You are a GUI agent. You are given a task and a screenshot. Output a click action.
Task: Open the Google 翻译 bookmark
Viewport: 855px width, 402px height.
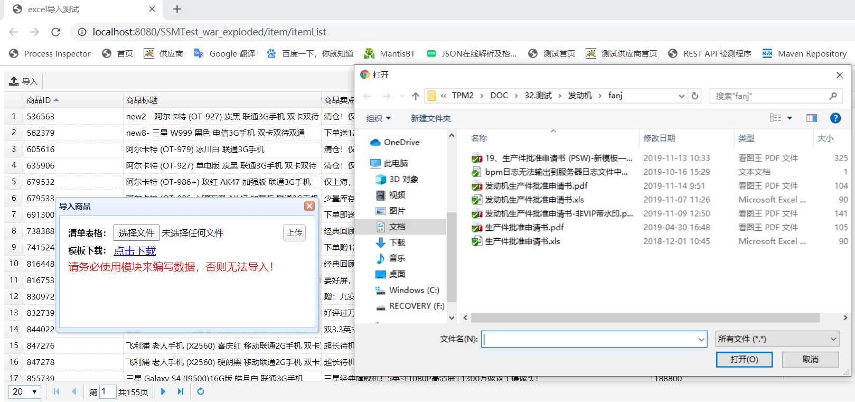point(224,53)
